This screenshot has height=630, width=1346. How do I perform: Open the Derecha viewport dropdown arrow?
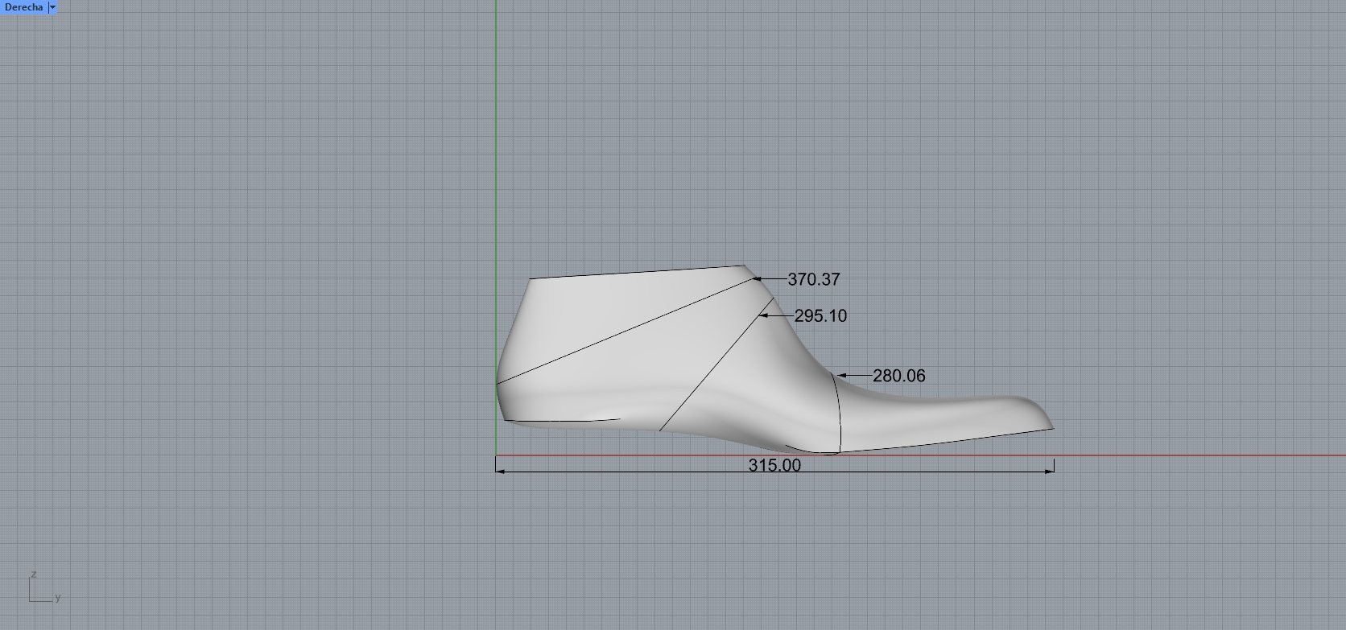tap(53, 7)
